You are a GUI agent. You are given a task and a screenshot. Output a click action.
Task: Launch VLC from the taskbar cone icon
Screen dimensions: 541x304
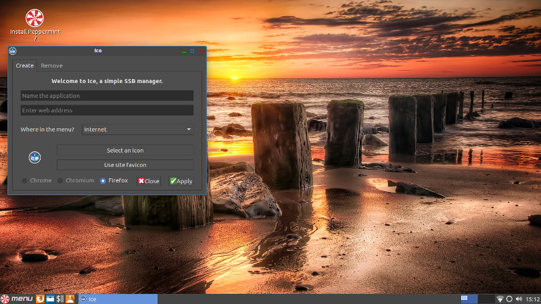point(70,299)
